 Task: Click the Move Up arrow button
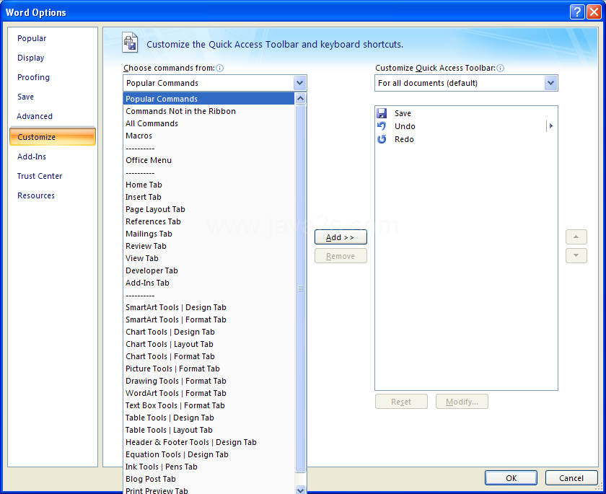[576, 237]
